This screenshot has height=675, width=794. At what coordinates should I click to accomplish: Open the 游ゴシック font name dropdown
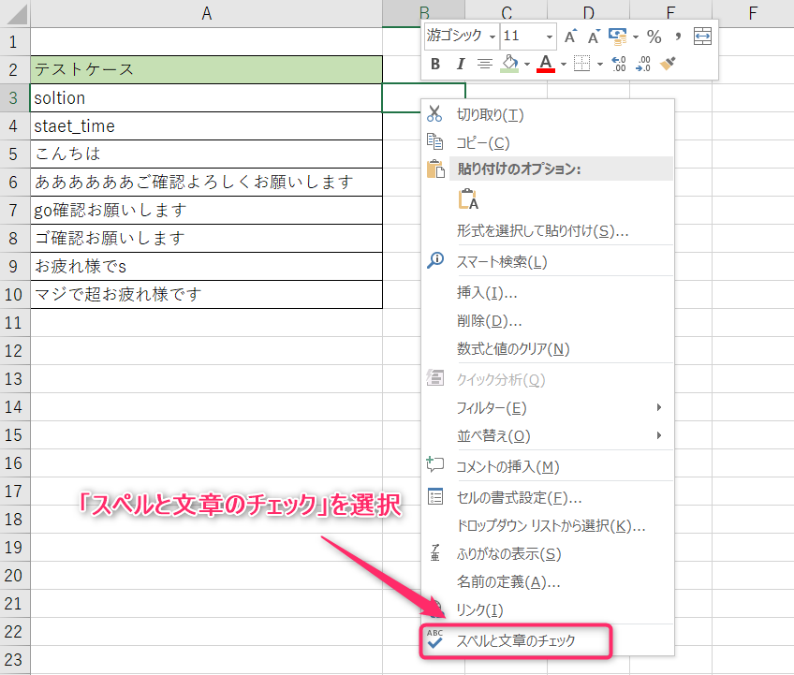click(x=493, y=37)
